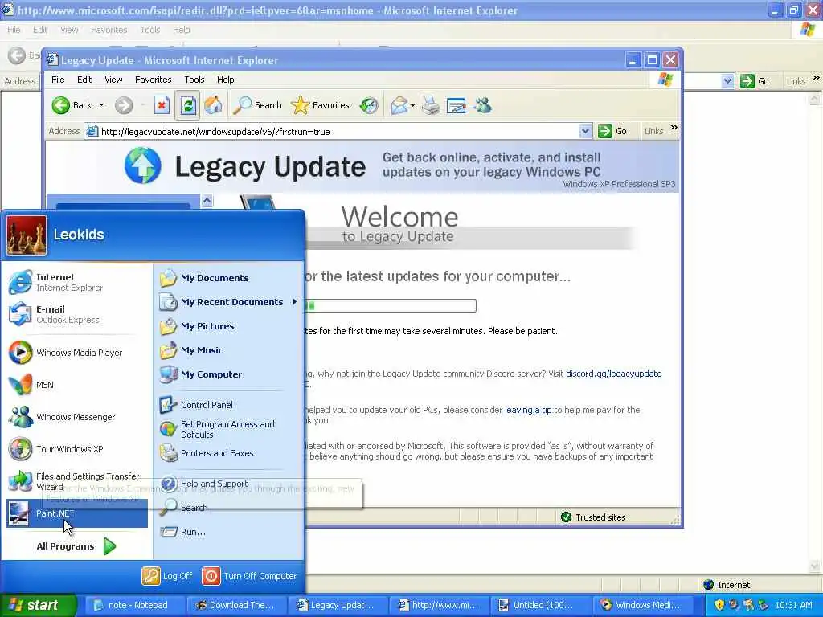Open Search from Start menu

click(x=229, y=508)
